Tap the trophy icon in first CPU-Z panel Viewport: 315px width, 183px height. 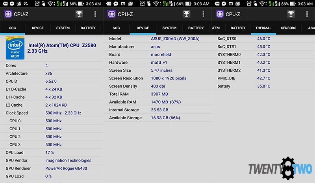click(79, 14)
